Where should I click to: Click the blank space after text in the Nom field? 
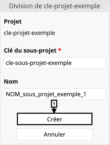pos(95,94)
